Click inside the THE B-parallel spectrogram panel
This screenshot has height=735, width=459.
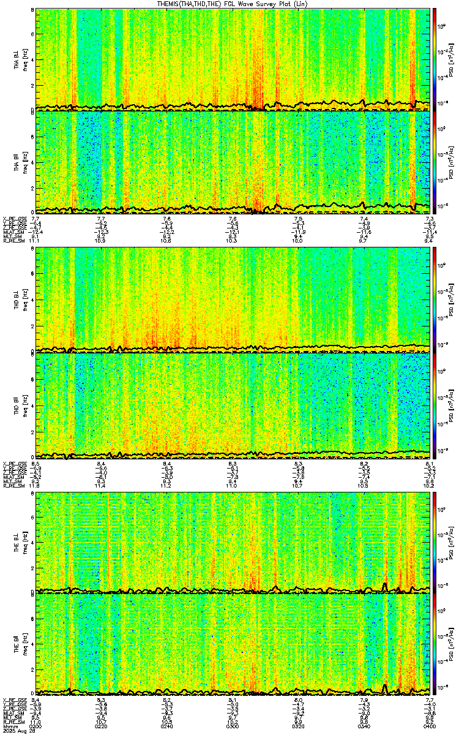pyautogui.click(x=233, y=644)
